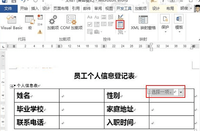Open the 胡俊 account dropdown
The width and height of the screenshot is (200, 131).
click(186, 9)
